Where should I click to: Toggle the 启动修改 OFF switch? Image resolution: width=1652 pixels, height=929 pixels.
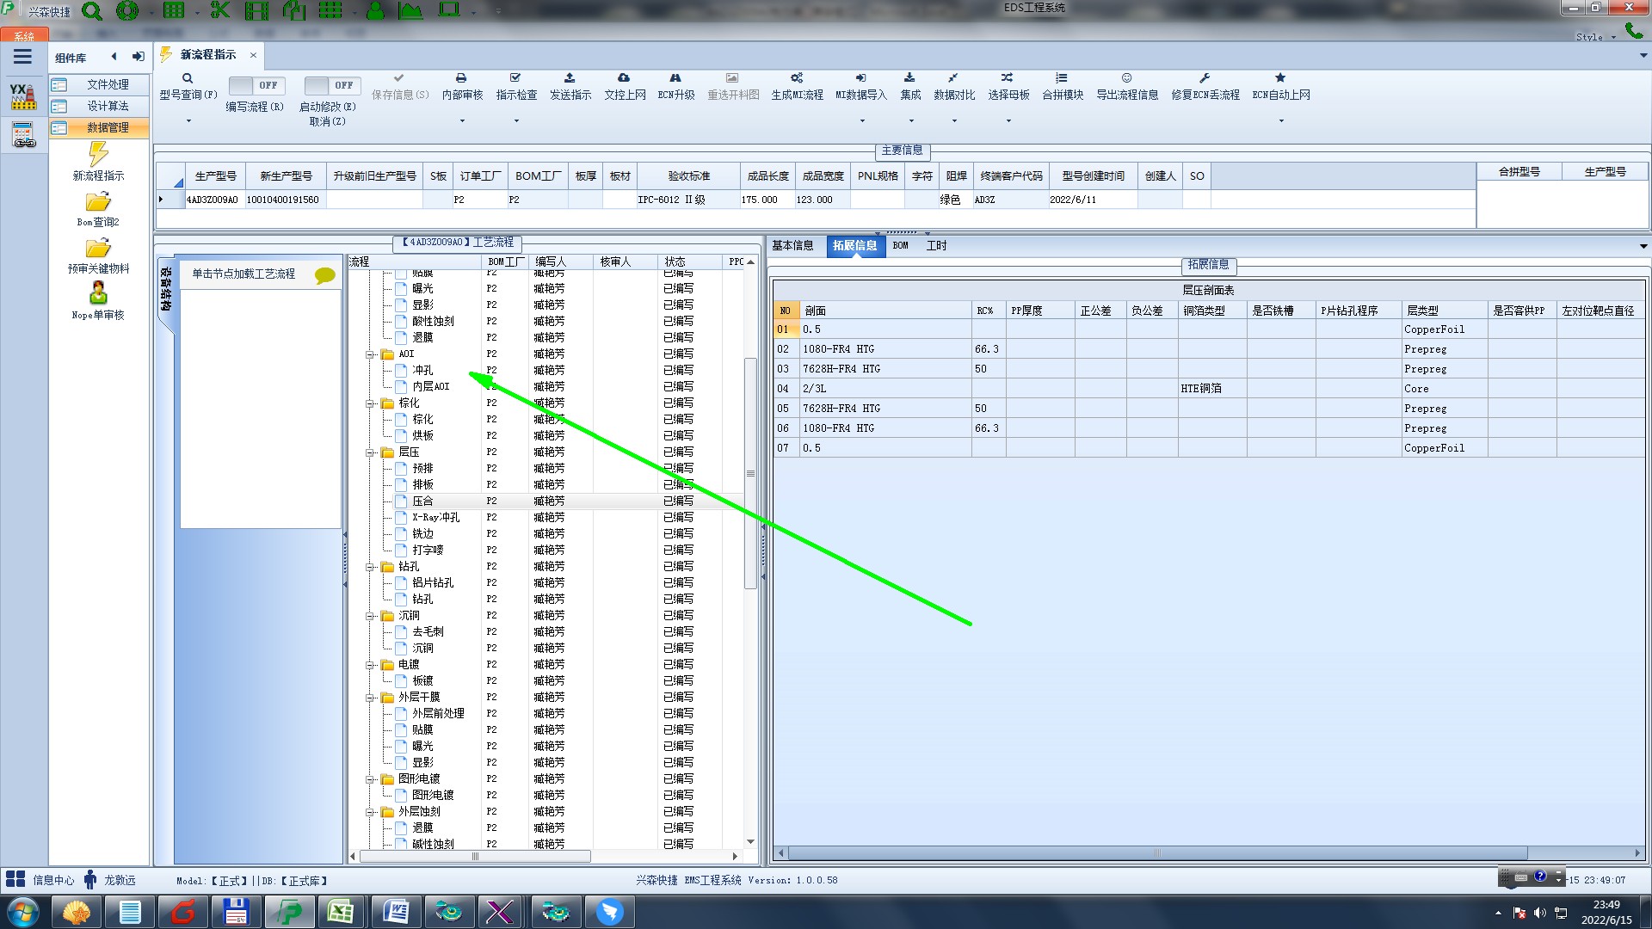331,85
